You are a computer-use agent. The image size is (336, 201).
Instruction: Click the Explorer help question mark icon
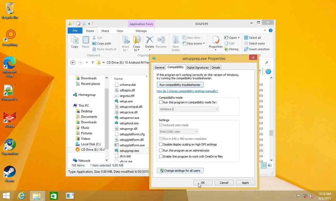(271, 30)
